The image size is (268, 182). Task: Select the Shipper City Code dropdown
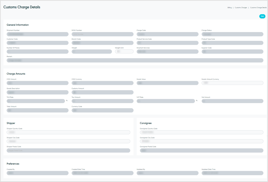[68, 141]
